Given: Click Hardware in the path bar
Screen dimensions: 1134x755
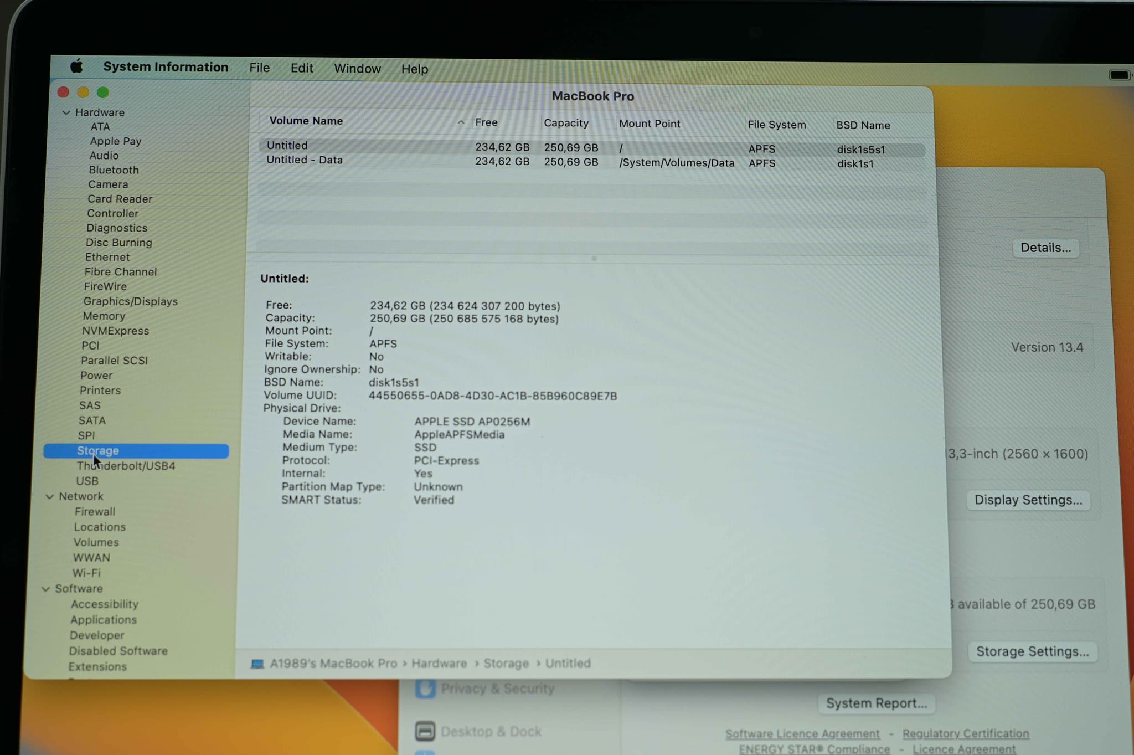Looking at the screenshot, I should point(439,663).
